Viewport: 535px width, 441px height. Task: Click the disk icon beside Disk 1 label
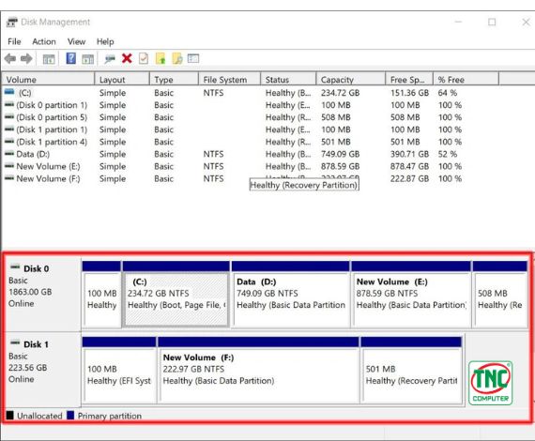point(15,342)
